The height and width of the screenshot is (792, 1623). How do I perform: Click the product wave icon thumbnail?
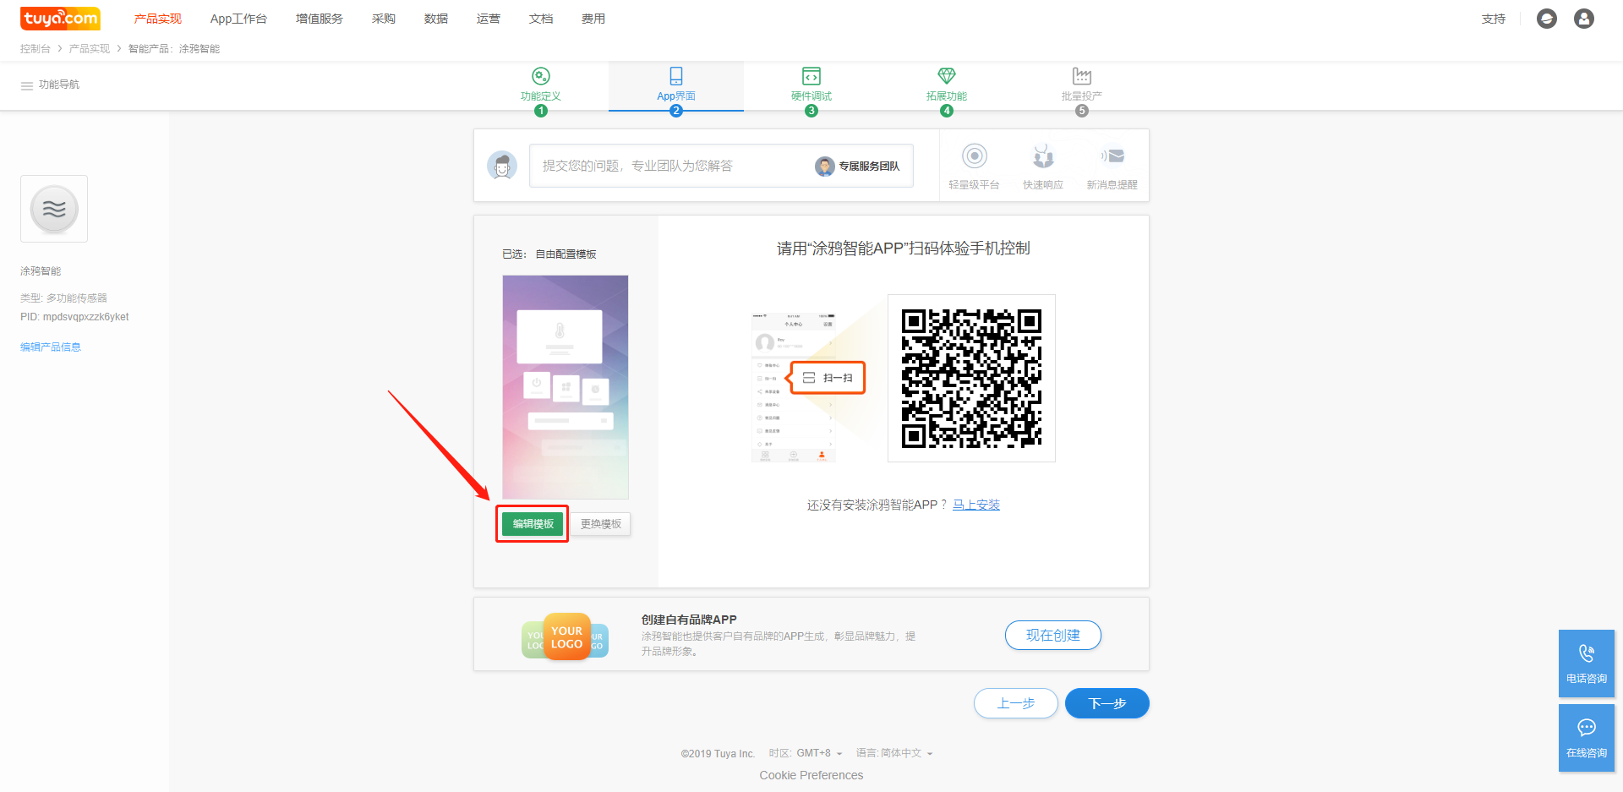coord(54,209)
